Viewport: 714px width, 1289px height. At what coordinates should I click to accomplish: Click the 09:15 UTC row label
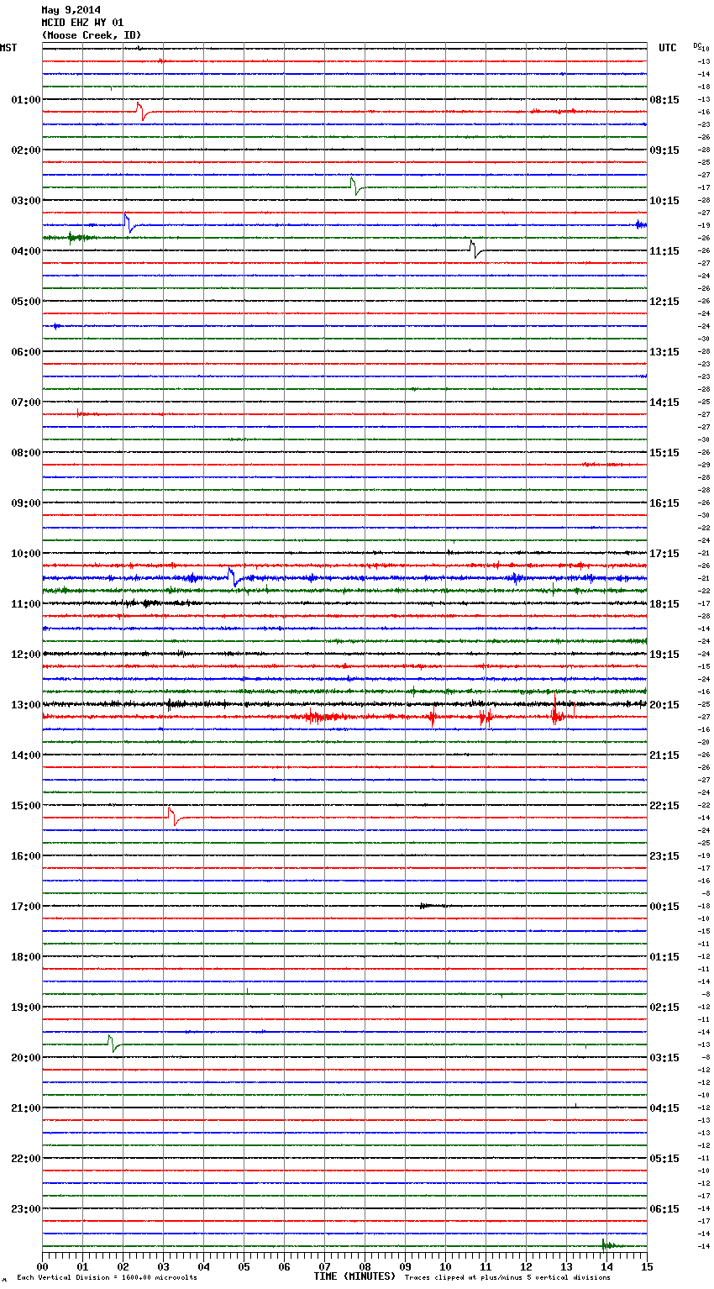click(x=664, y=150)
